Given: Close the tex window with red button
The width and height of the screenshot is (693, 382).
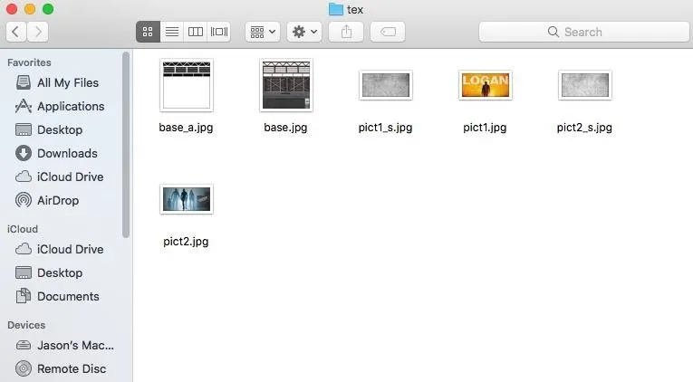Looking at the screenshot, I should [x=12, y=9].
